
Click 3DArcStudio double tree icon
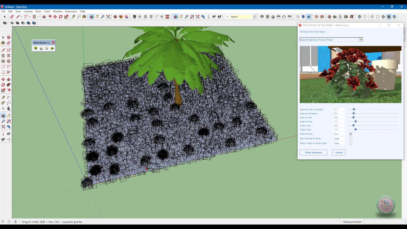52,48
